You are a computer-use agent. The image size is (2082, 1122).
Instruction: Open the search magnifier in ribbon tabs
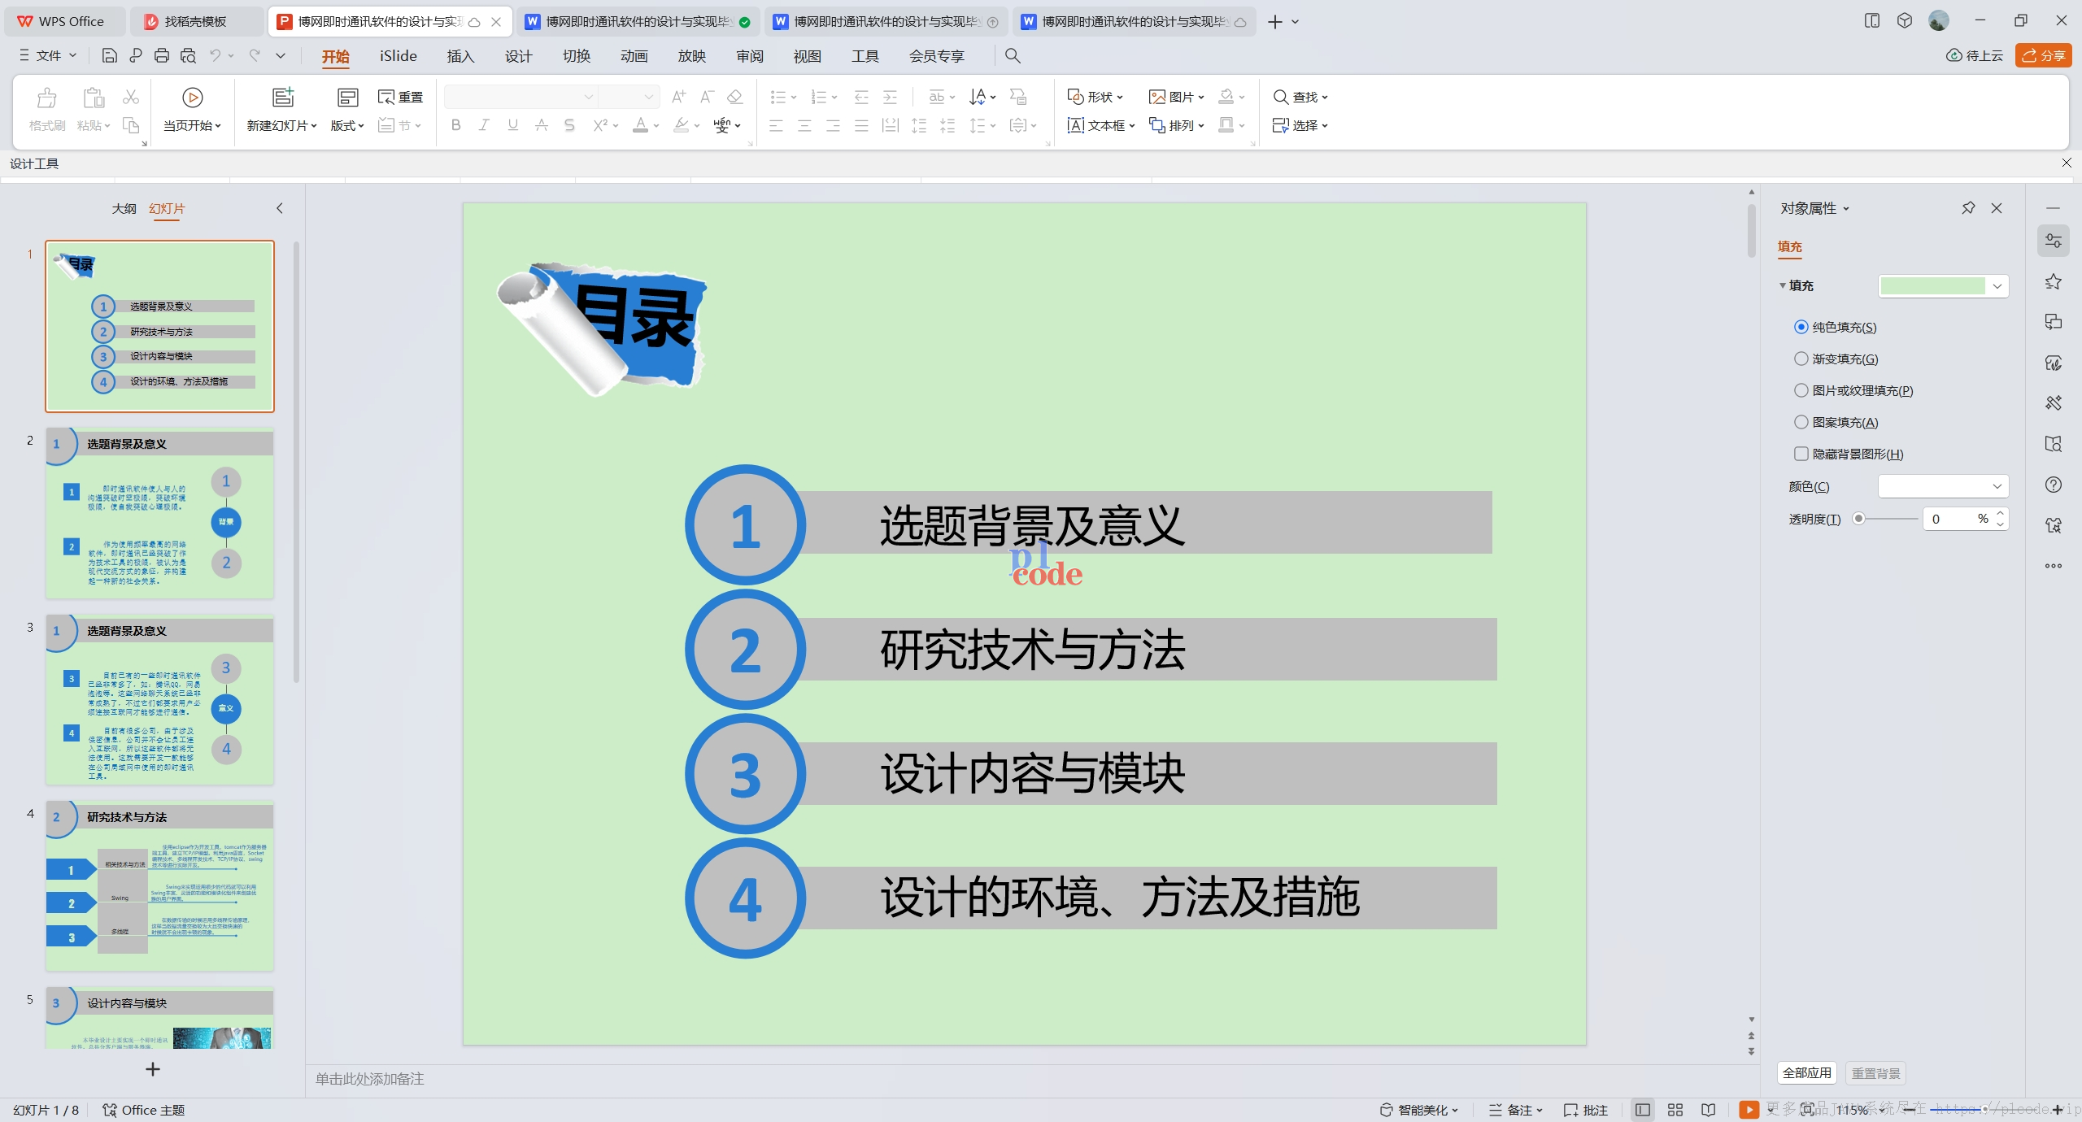pyautogui.click(x=1013, y=55)
